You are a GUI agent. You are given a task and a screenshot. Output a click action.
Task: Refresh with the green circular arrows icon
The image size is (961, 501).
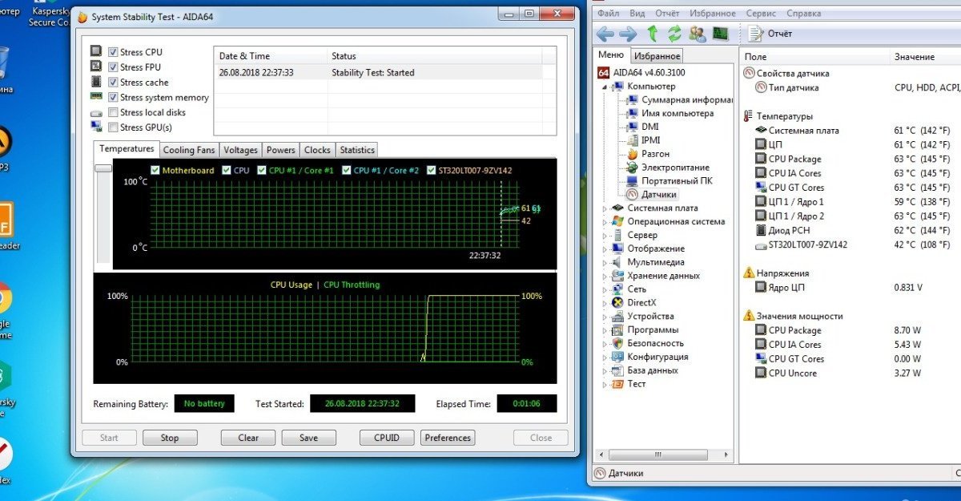(674, 34)
